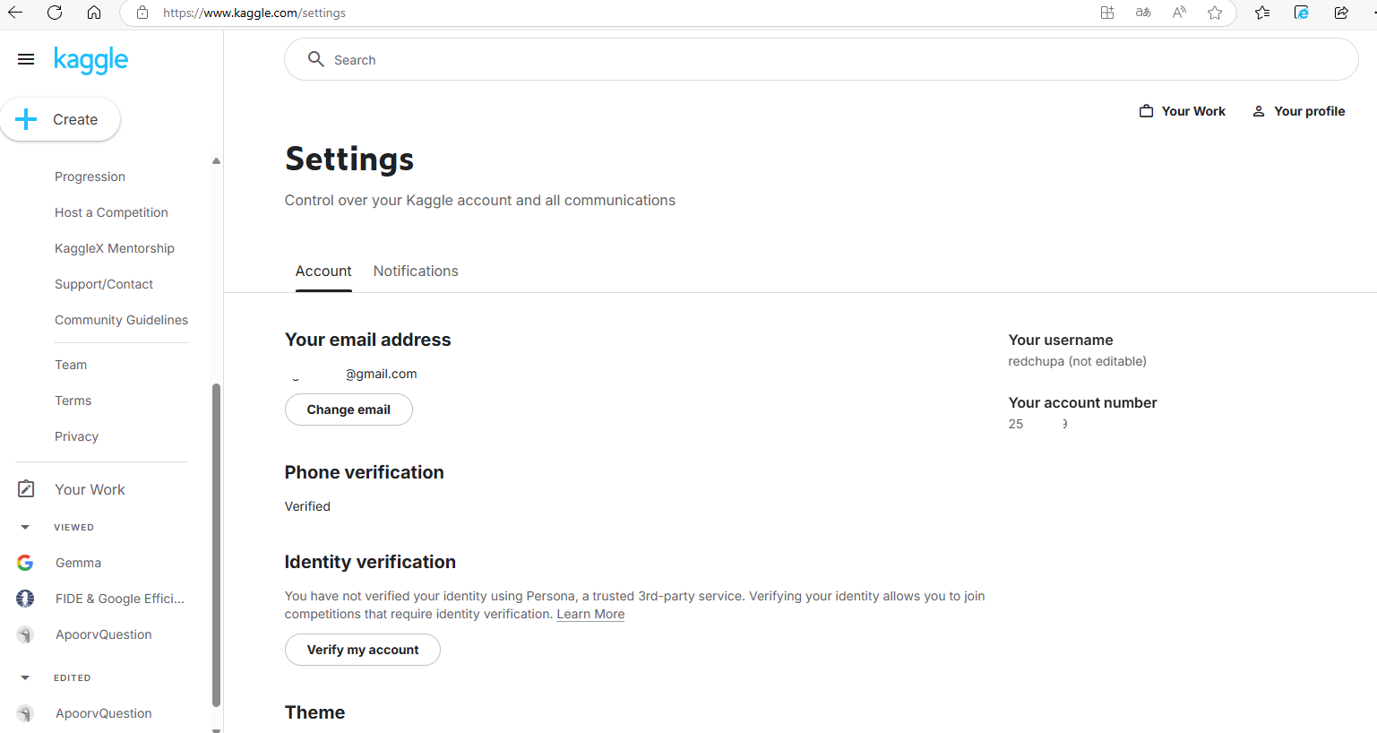Open the hamburger navigation menu
Screen dimensions: 1377x733
26,59
